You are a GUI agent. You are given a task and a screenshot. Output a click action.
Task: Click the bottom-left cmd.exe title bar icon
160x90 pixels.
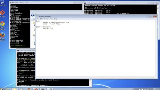[x=18, y=51]
